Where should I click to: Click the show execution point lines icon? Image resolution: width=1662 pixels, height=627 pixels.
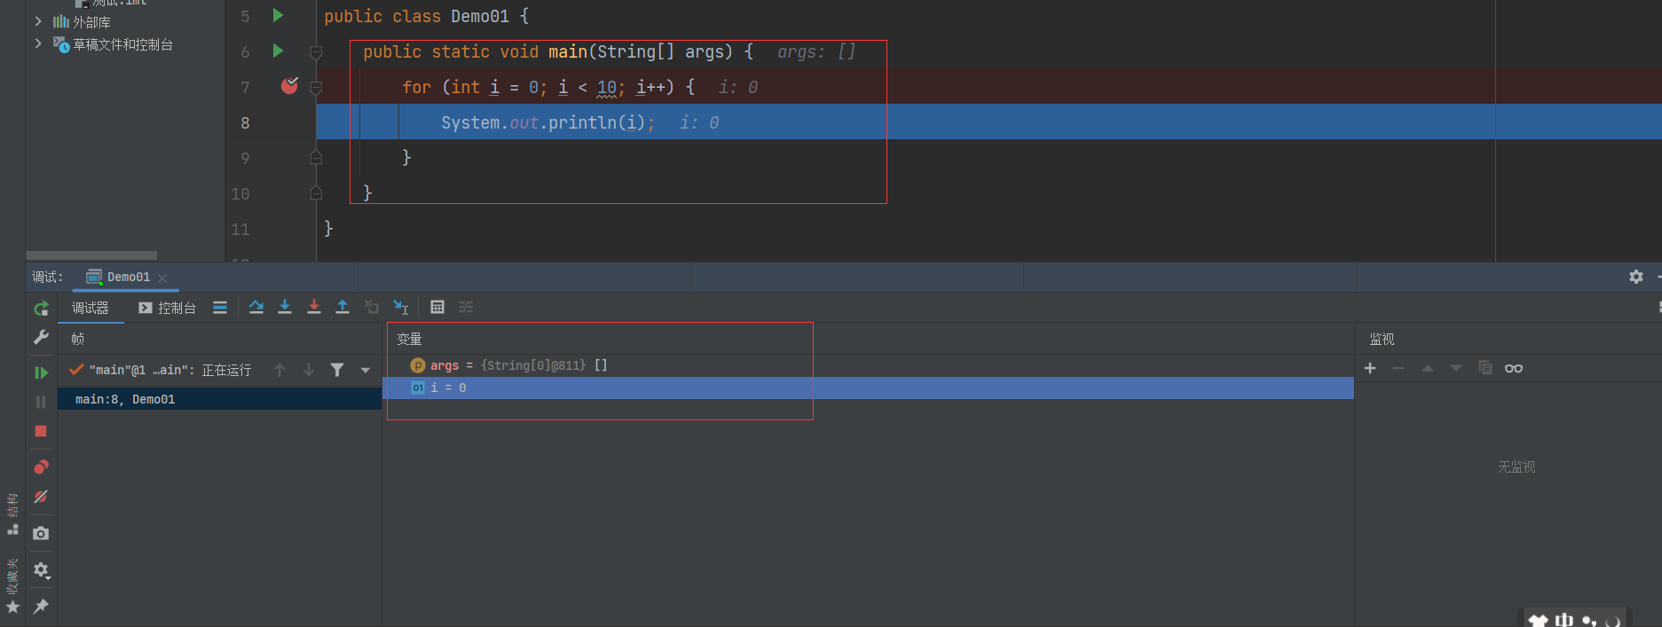[220, 307]
